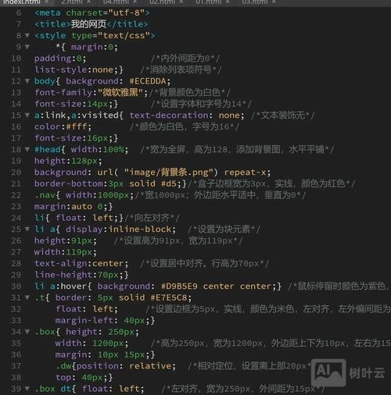Fold the .box dt rule on line 39
Screen dimensions: 391x395
(x=27, y=389)
